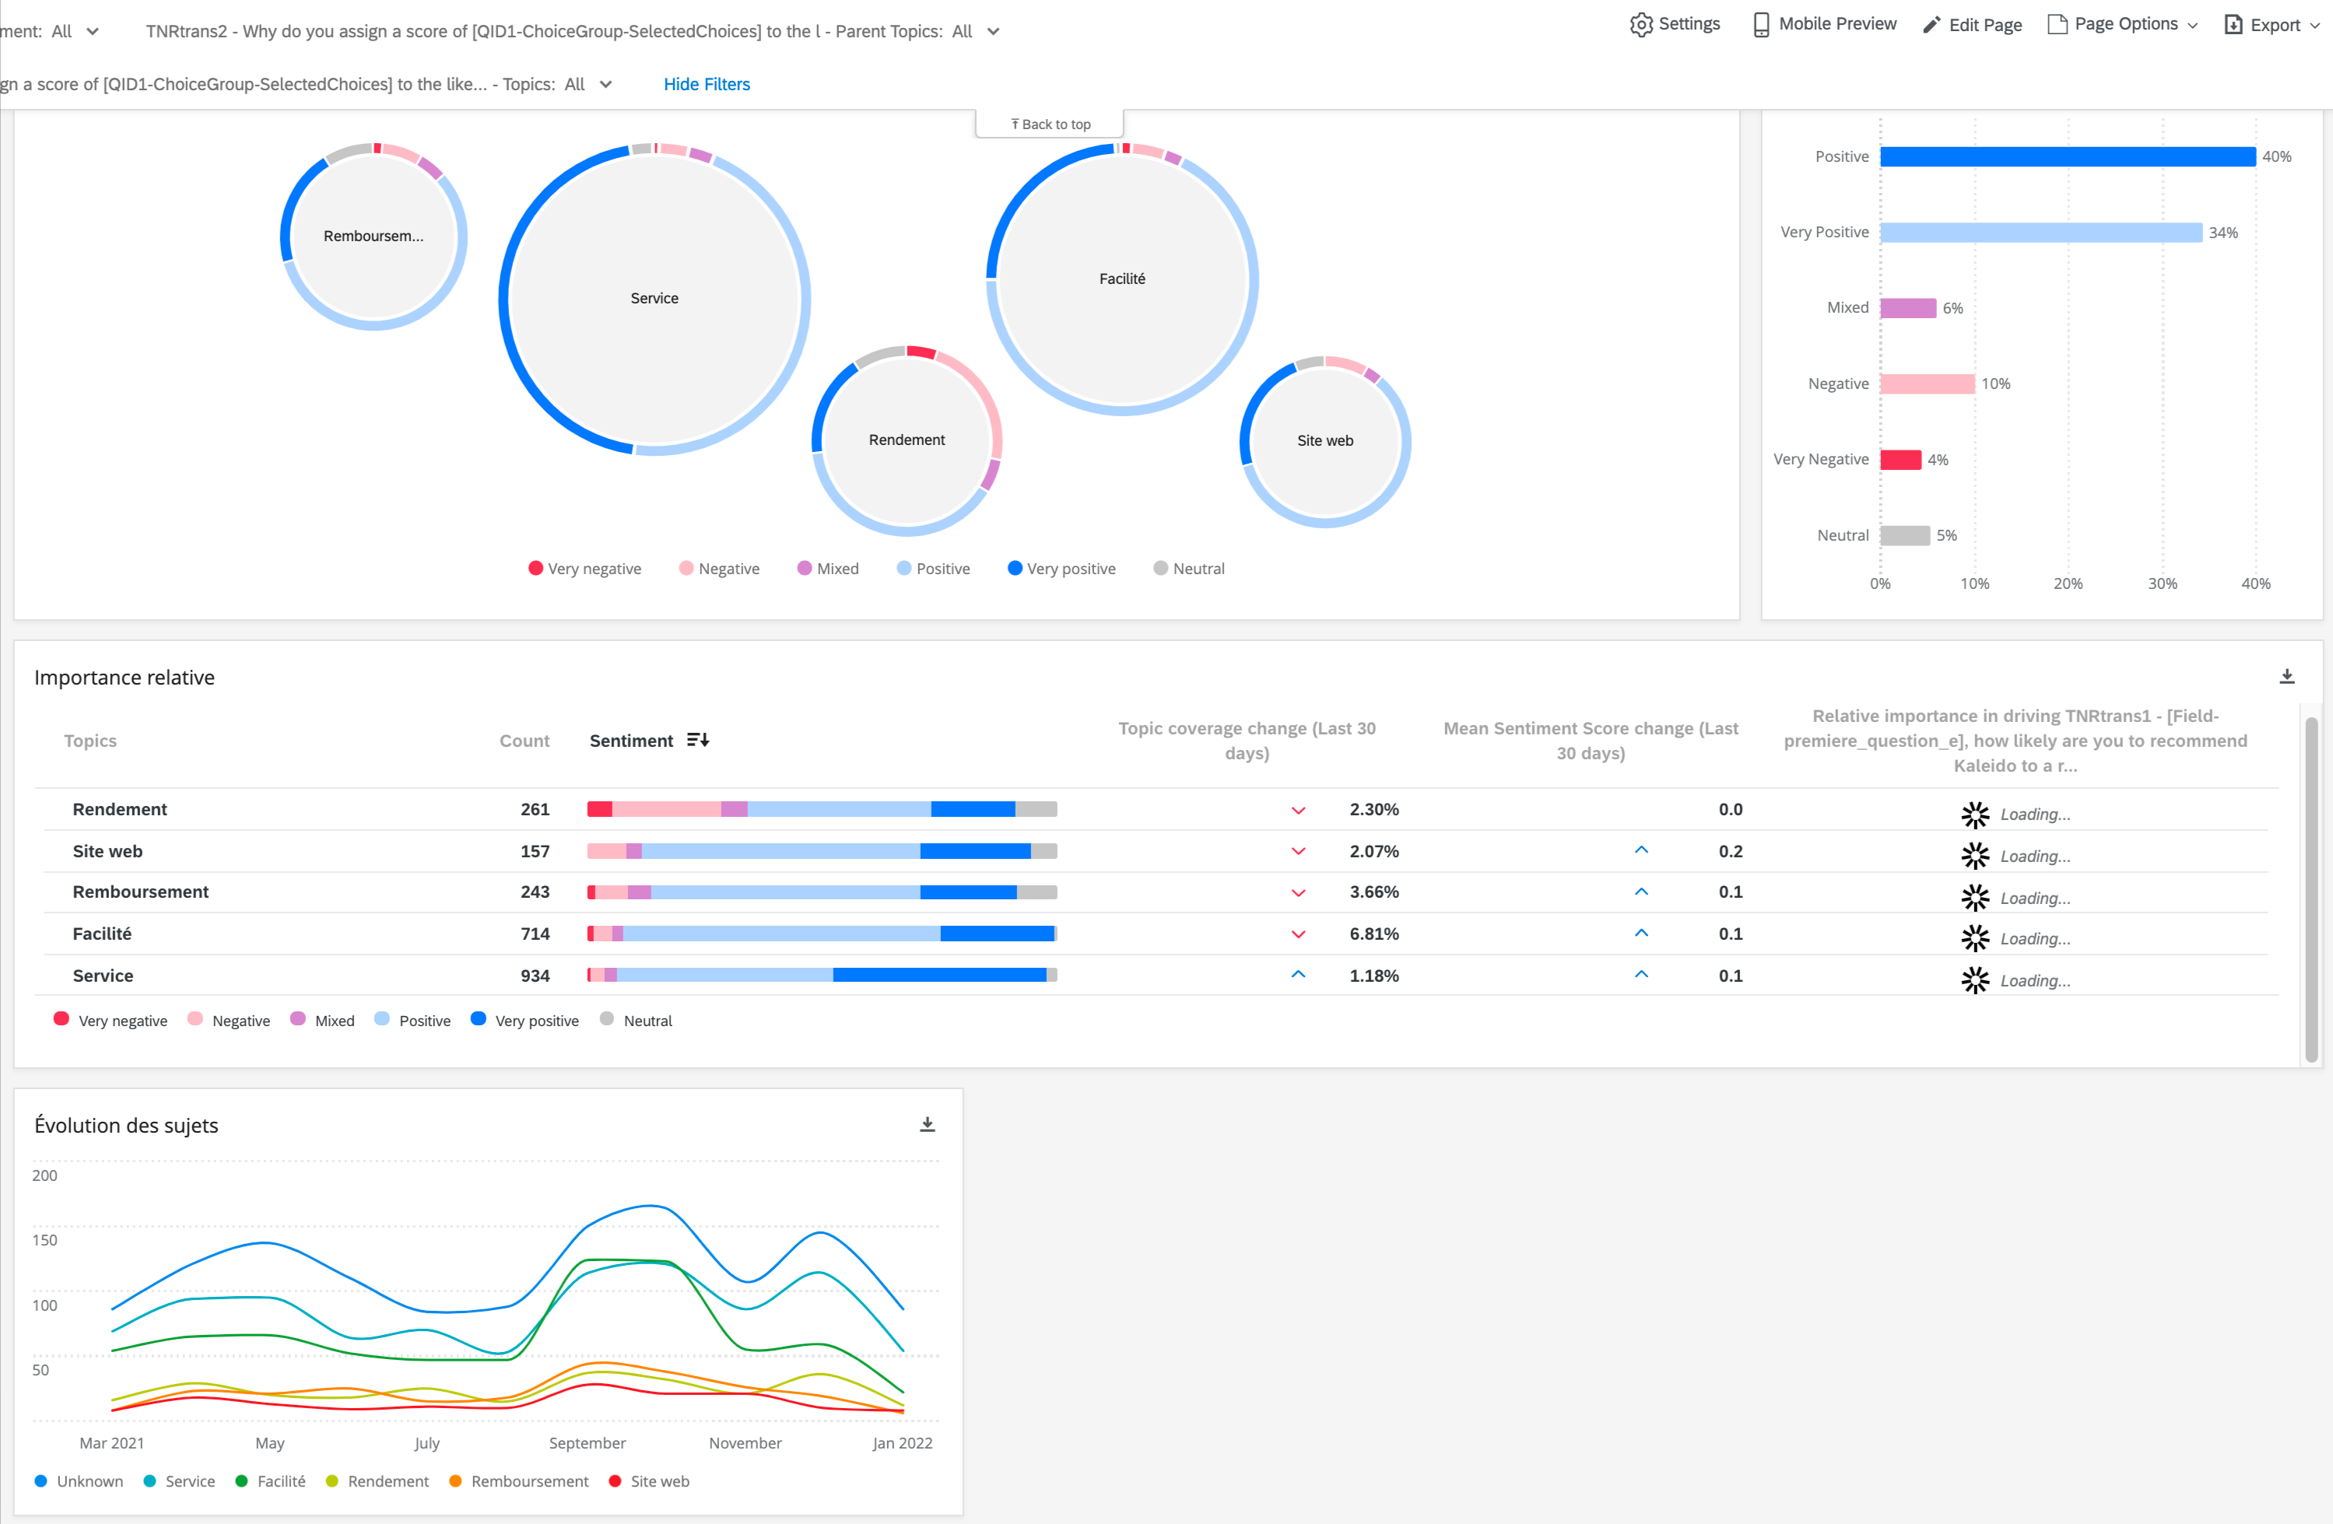Click Rendement coverage change down arrow
Screen dimensions: 2333x1524
pos(1298,811)
